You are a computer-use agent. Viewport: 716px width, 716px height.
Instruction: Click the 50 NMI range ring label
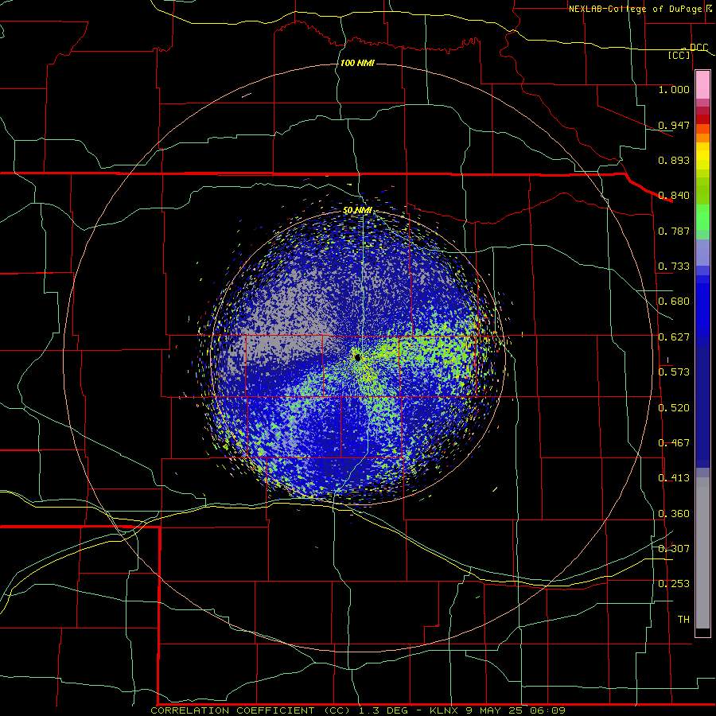click(x=357, y=210)
